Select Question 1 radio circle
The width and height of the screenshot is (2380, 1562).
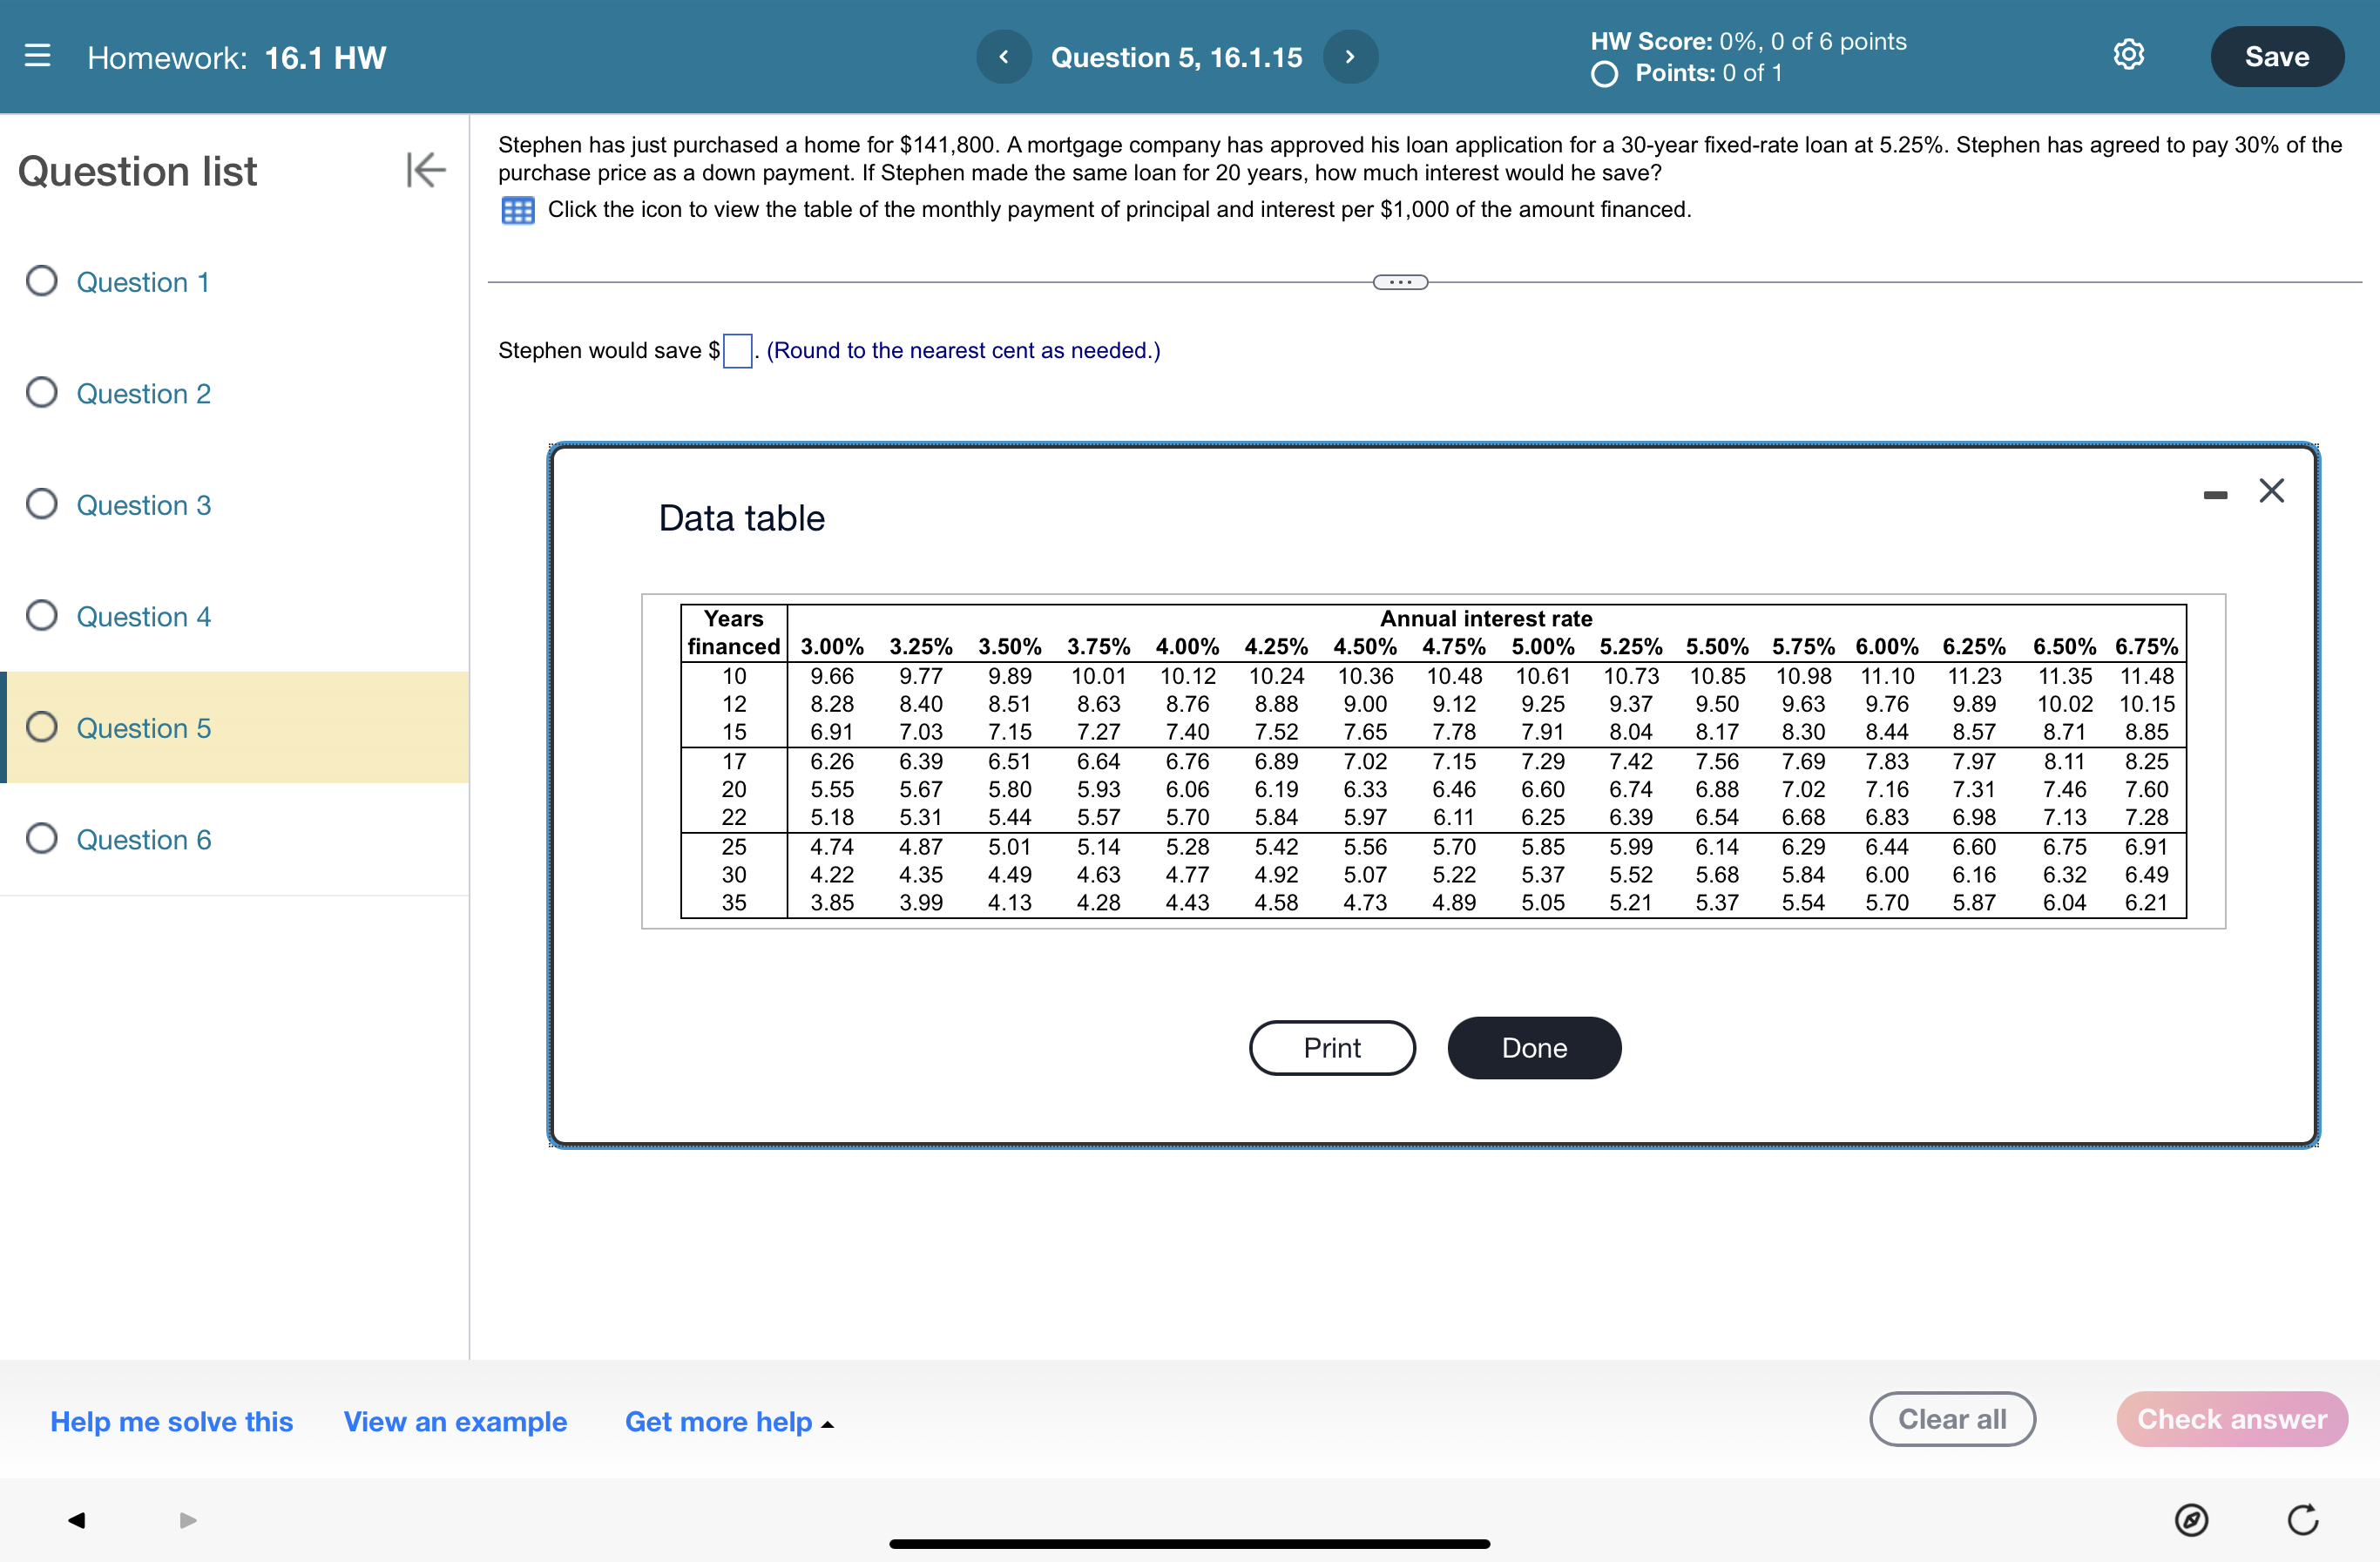pos(42,281)
